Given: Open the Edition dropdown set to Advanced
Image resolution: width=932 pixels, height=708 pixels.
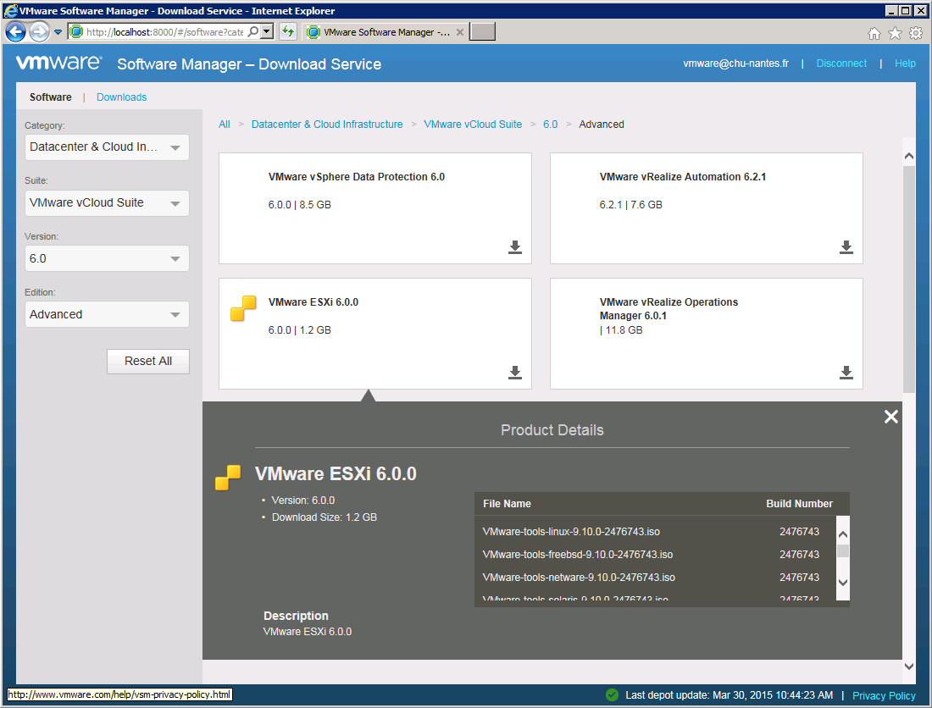Looking at the screenshot, I should (107, 315).
